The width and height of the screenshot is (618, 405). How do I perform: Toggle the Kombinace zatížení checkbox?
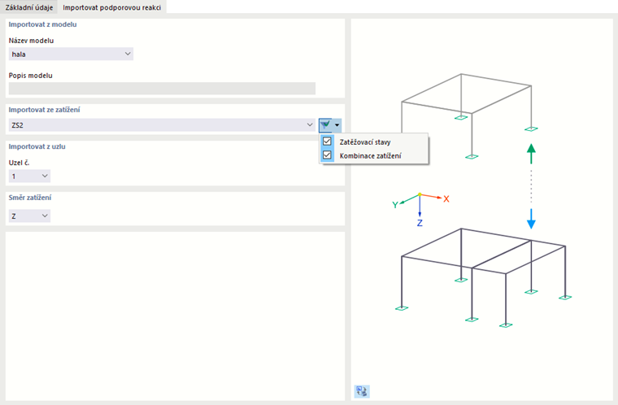[x=327, y=155]
